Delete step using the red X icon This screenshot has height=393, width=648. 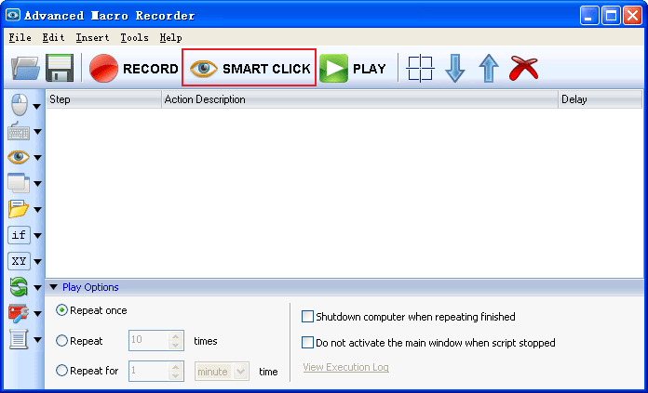(523, 69)
